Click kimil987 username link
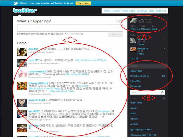The height and width of the screenshot is (137, 183). (x=34, y=111)
